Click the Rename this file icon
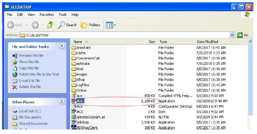Image resolution: width=257 pixels, height=134 pixels. pyautogui.click(x=15, y=56)
